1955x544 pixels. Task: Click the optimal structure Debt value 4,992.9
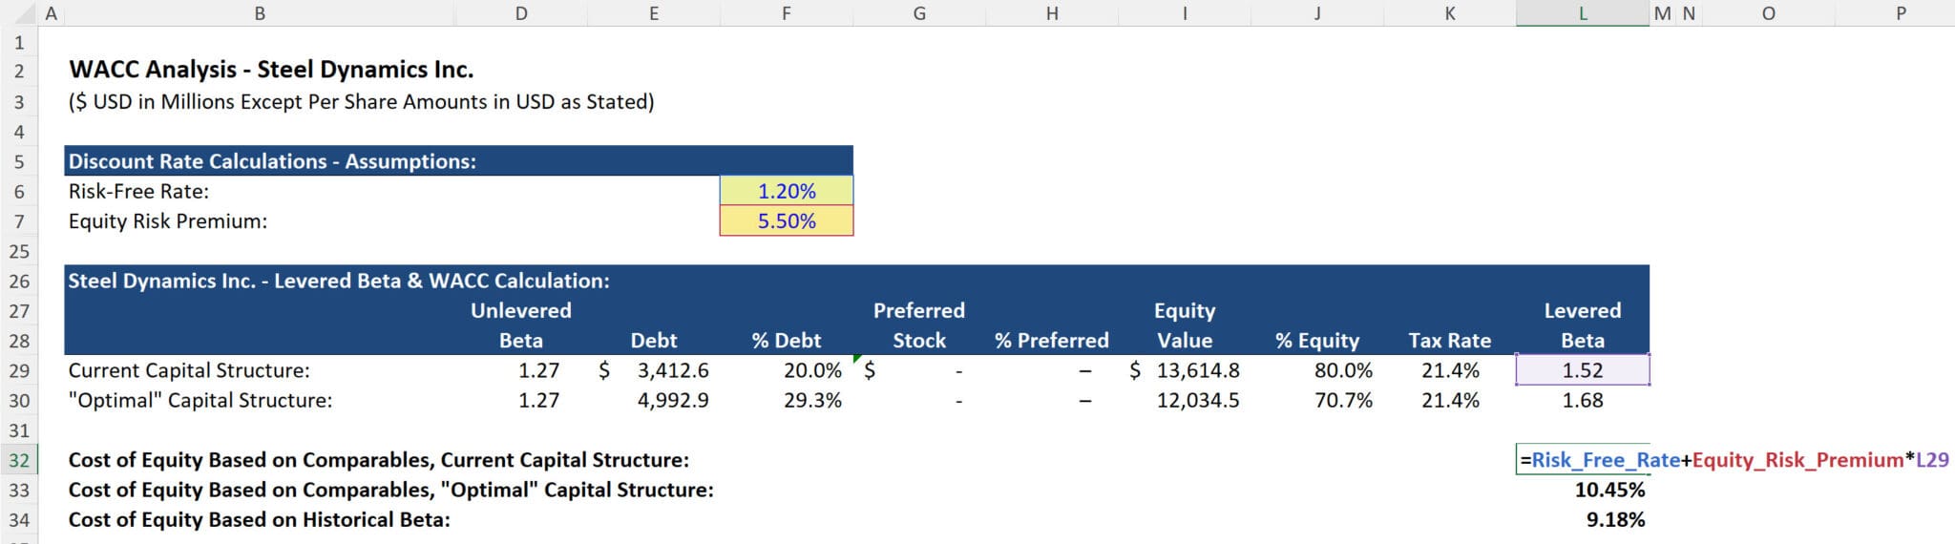click(672, 401)
